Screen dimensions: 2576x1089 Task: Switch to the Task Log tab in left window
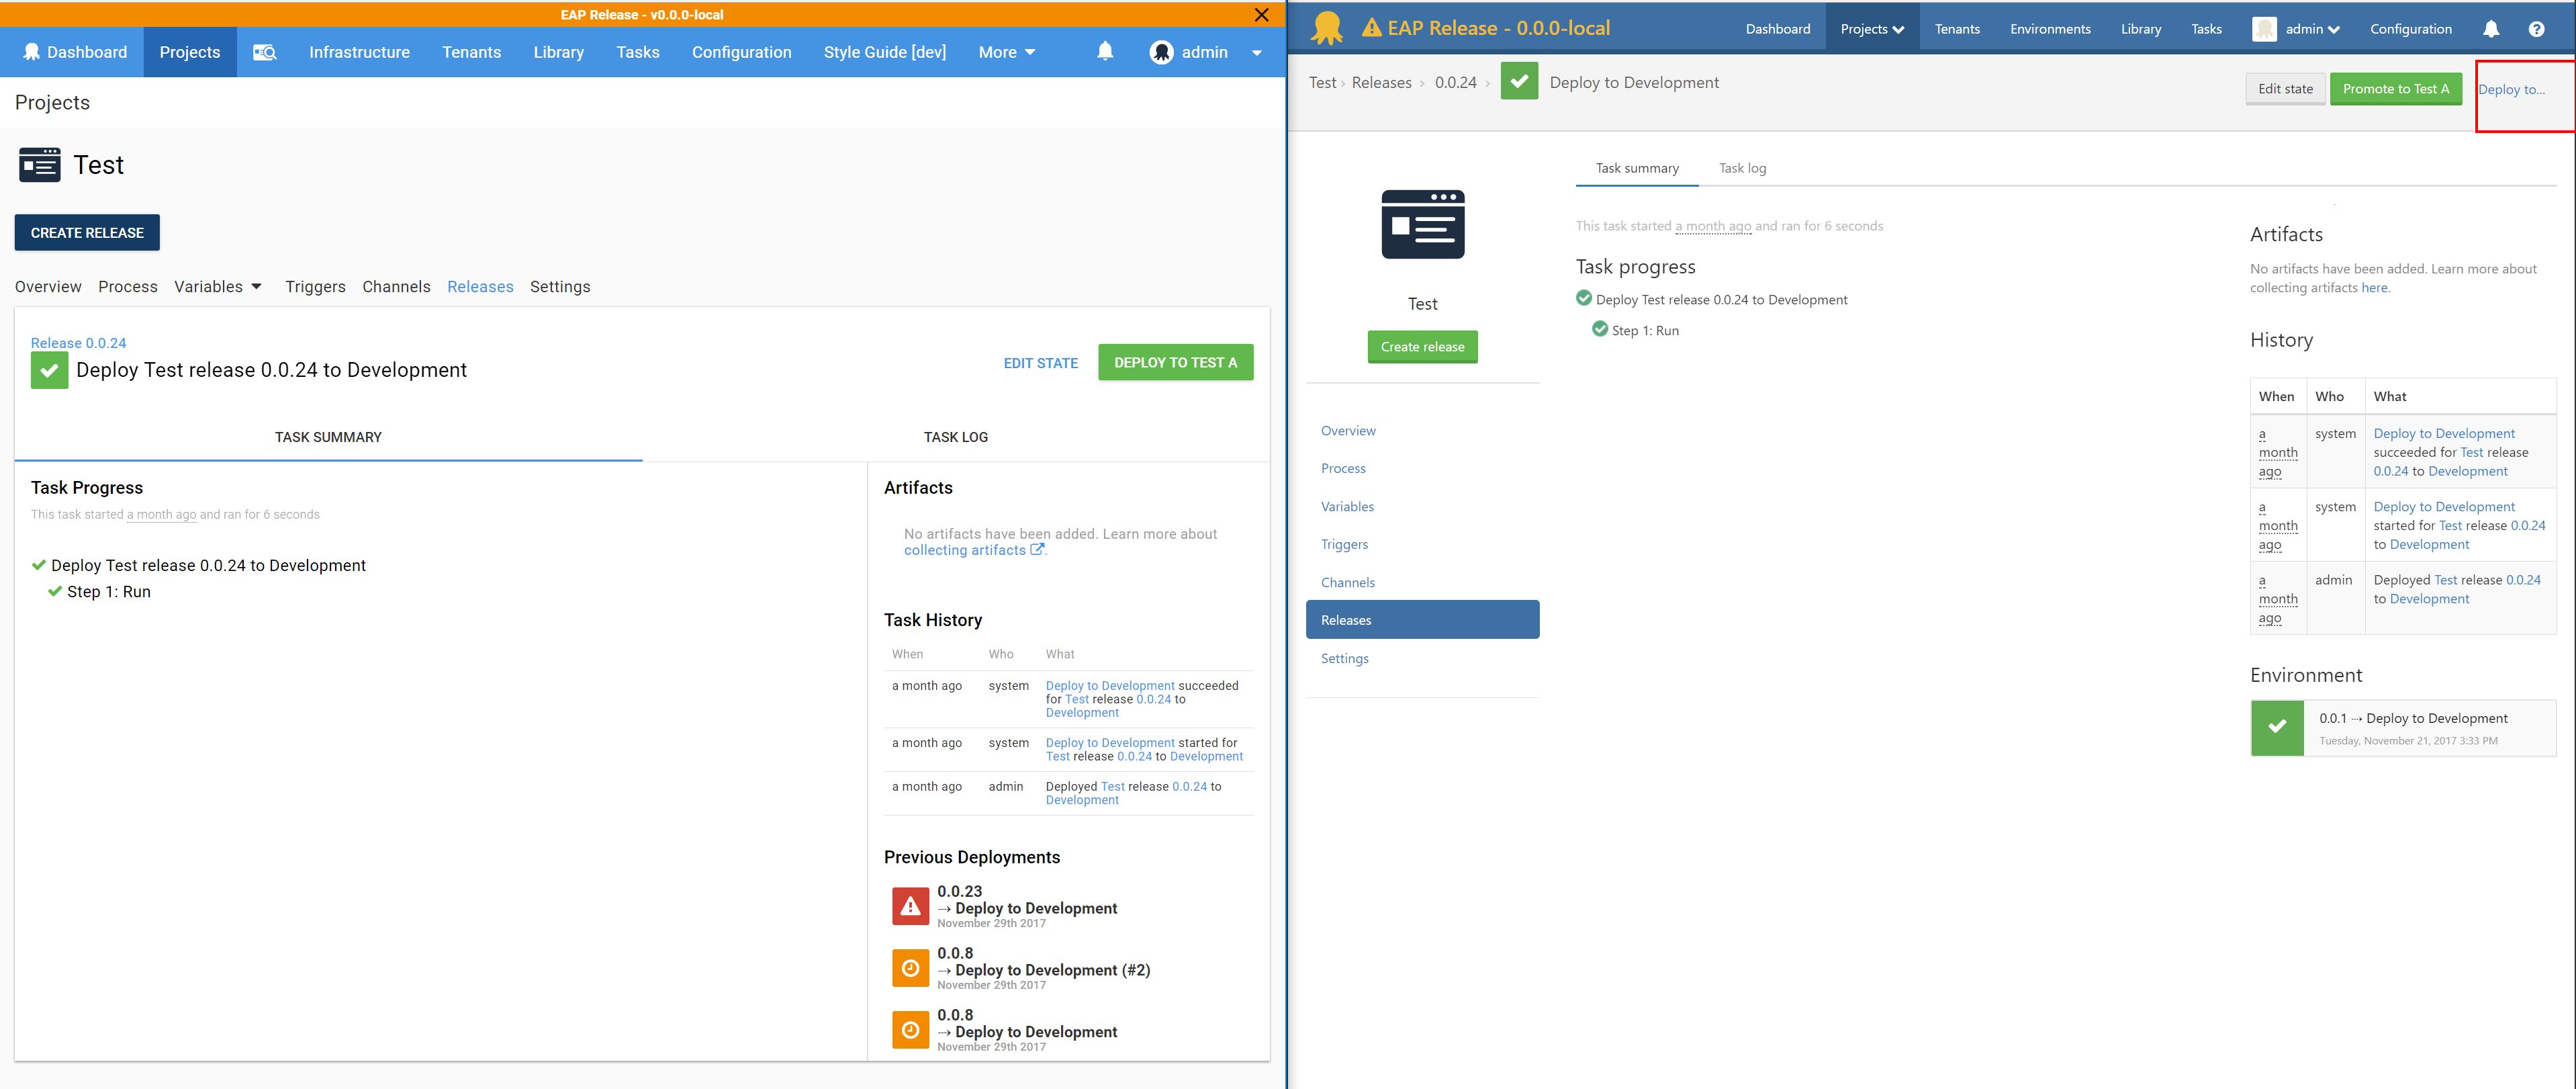click(x=955, y=437)
